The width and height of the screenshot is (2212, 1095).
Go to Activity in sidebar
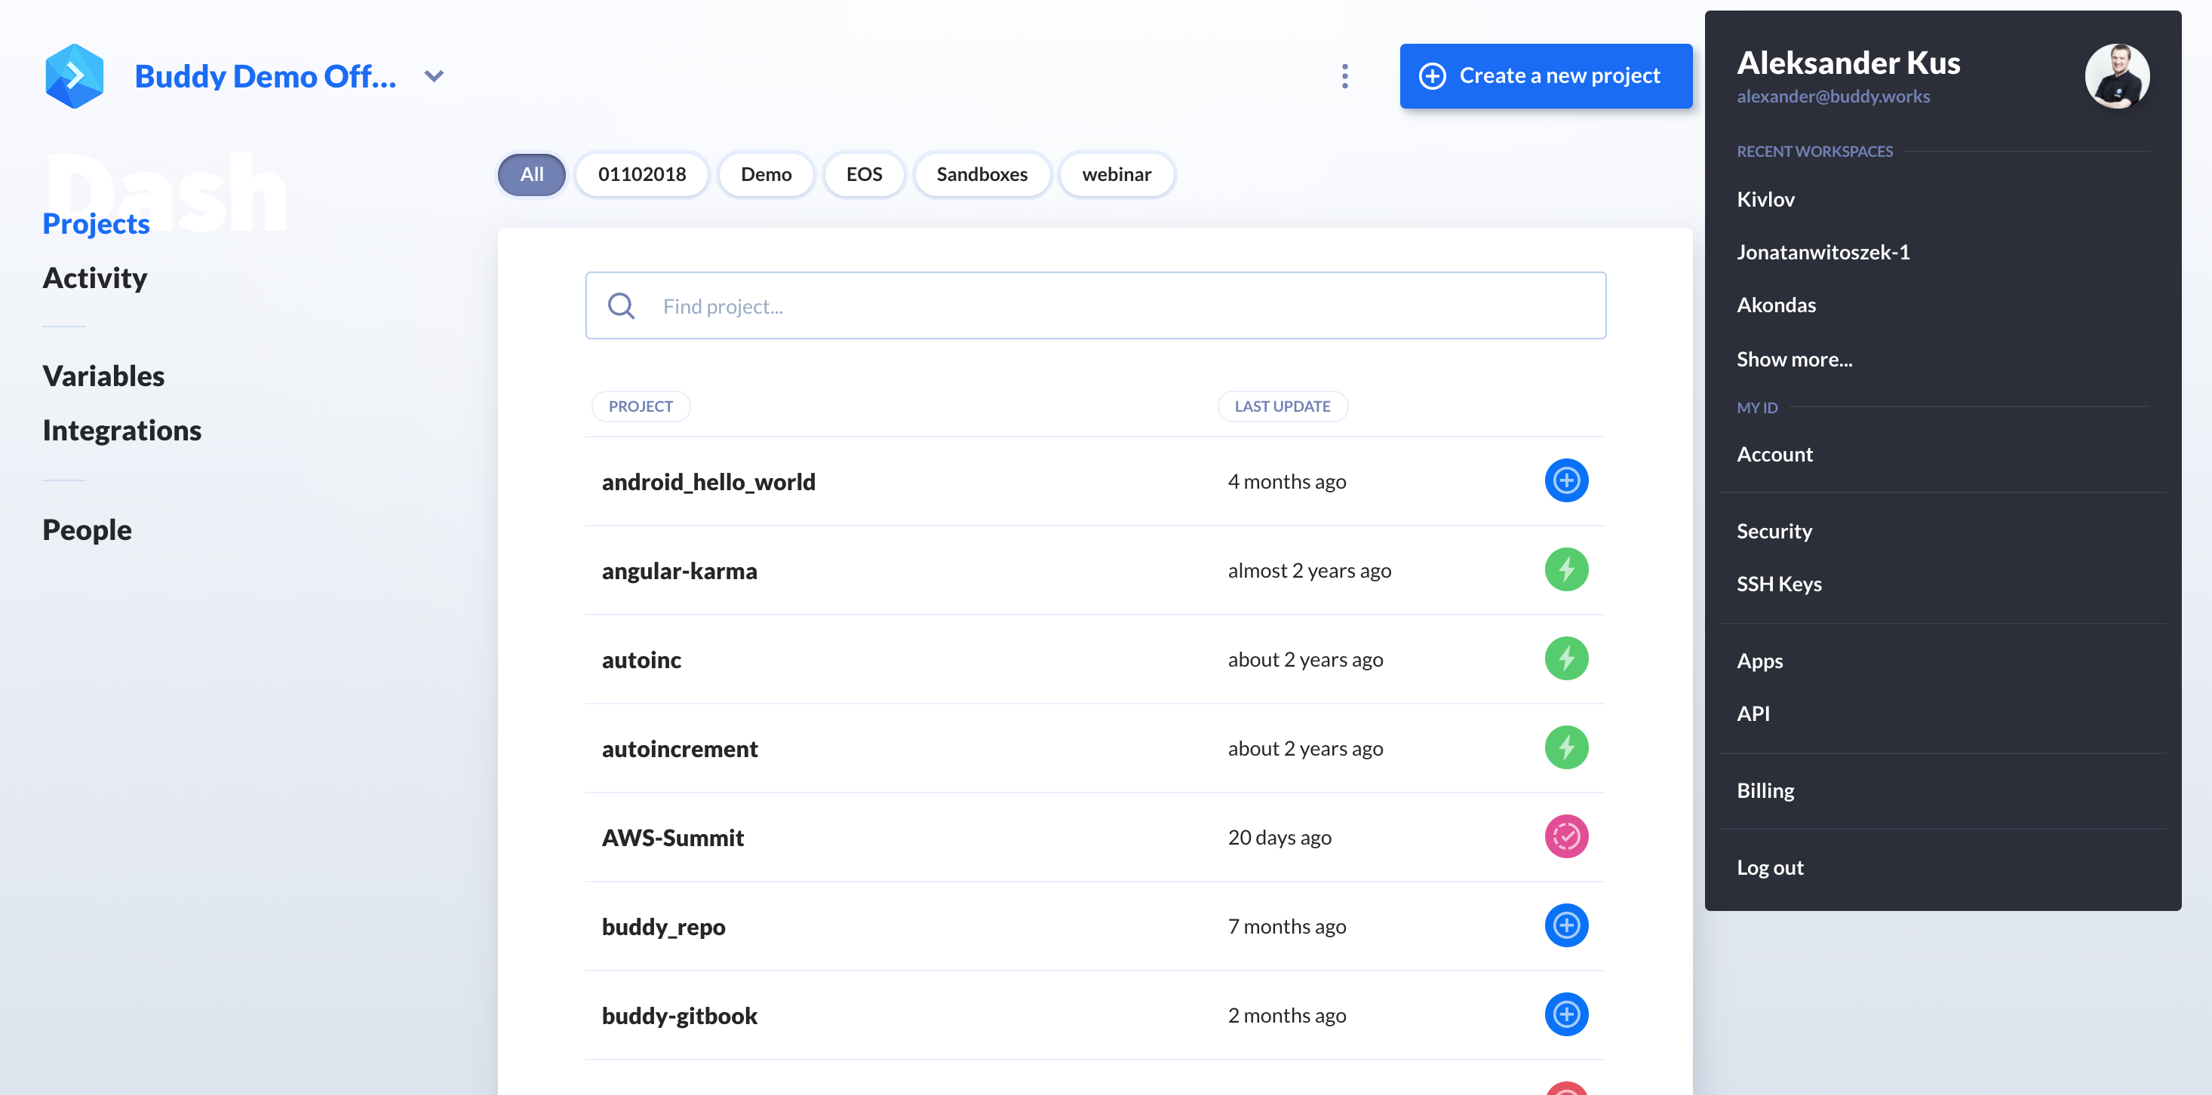pyautogui.click(x=95, y=278)
